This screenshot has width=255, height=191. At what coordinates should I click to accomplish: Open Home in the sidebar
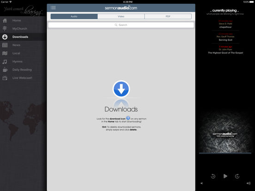pos(23,20)
